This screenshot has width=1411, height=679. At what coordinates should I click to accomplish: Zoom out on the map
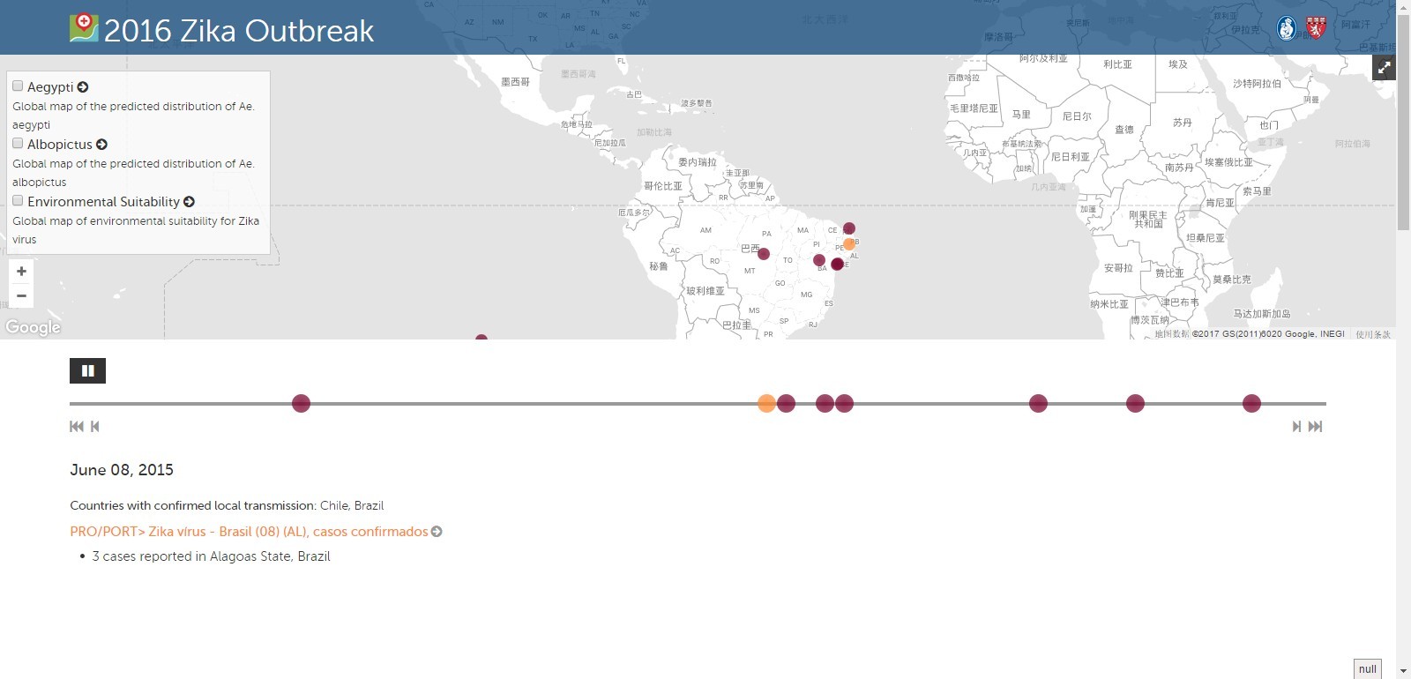click(x=21, y=295)
